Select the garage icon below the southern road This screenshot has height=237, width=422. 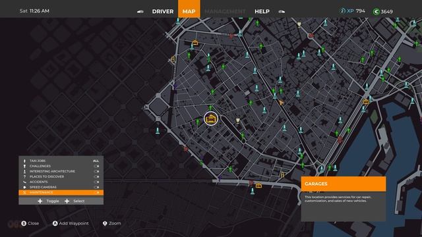point(258,186)
